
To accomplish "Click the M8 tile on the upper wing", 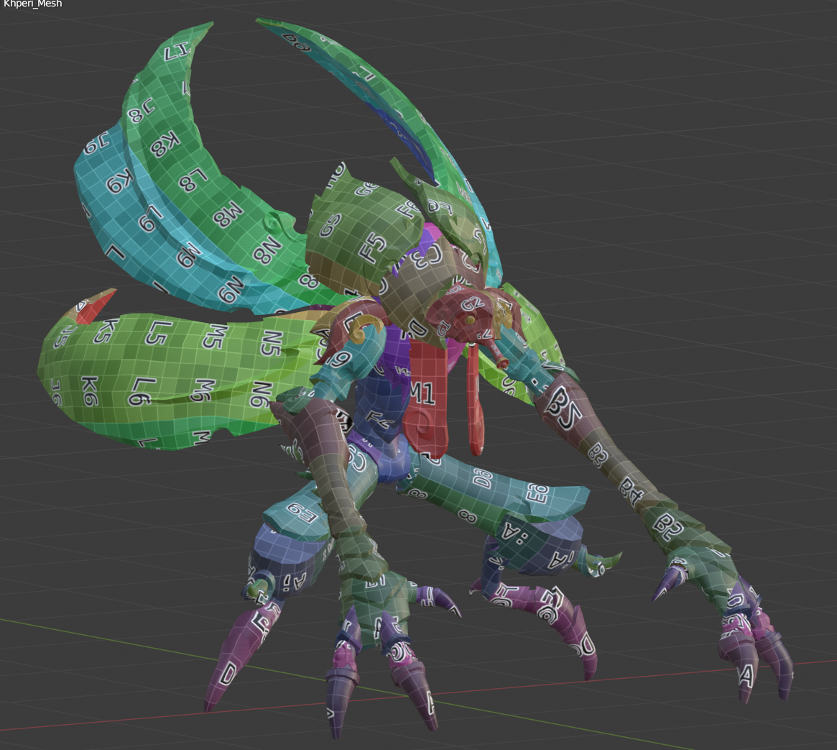I will point(227,214).
